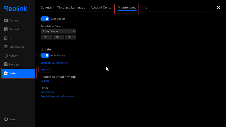The image size is (226, 127).
Task: Click the System gear icon
Action: (x=6, y=73)
